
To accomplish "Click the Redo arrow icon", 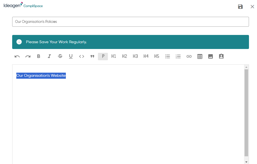I will tap(28, 56).
